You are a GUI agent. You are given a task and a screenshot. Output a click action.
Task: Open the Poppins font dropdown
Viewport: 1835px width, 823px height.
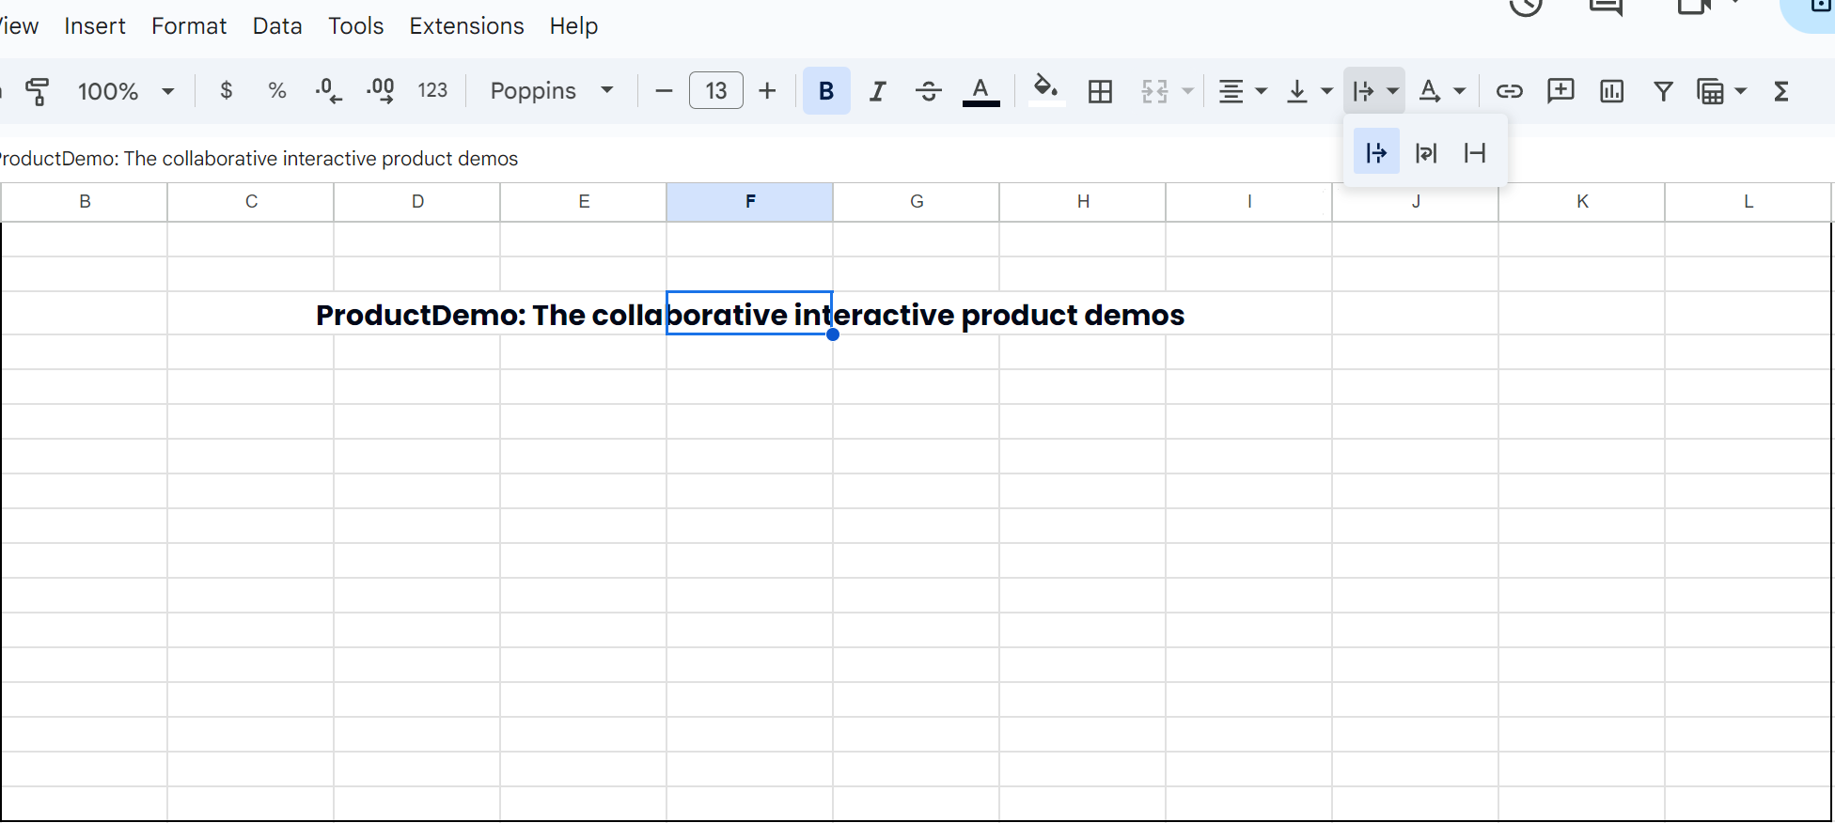(552, 91)
